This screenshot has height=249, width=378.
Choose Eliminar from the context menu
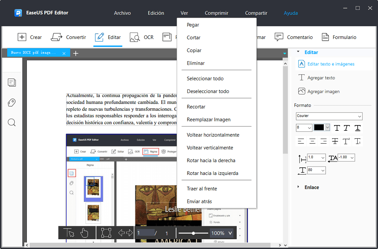tap(217, 63)
